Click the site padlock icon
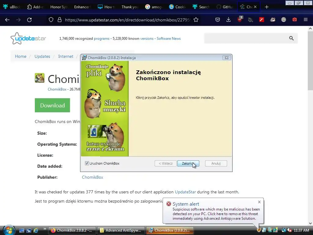313x235 pixels. (60, 20)
